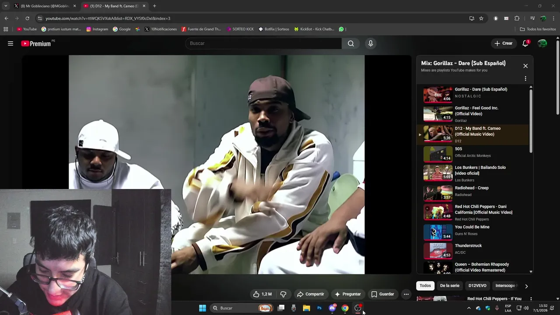Share the video via Compartir
This screenshot has width=560, height=315.
(x=311, y=294)
